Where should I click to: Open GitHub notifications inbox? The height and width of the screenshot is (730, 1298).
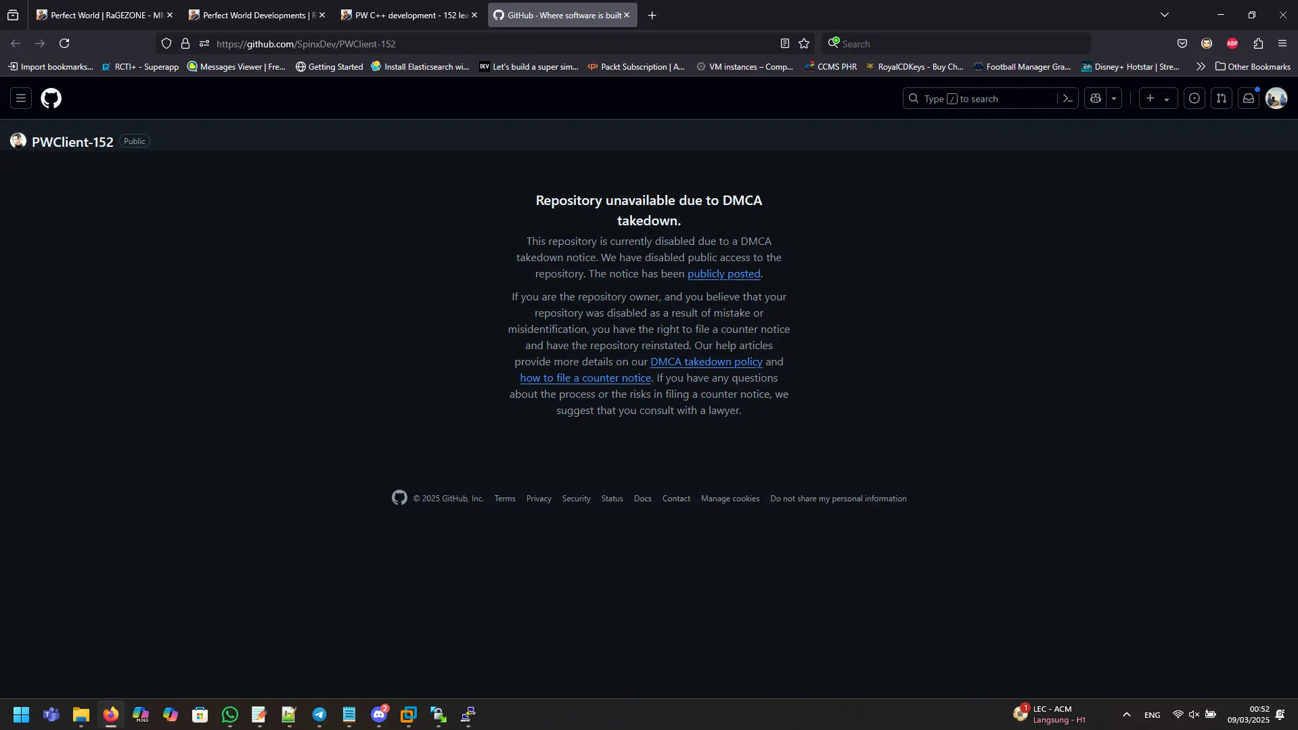click(x=1249, y=99)
